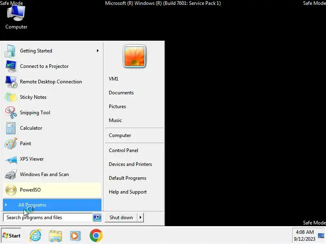Image resolution: width=326 pixels, height=244 pixels.
Task: Open Computer from the Start menu
Action: [134, 135]
